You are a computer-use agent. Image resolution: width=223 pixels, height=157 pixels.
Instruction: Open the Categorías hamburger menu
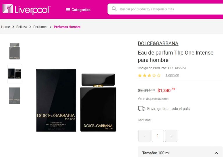pos(78,10)
